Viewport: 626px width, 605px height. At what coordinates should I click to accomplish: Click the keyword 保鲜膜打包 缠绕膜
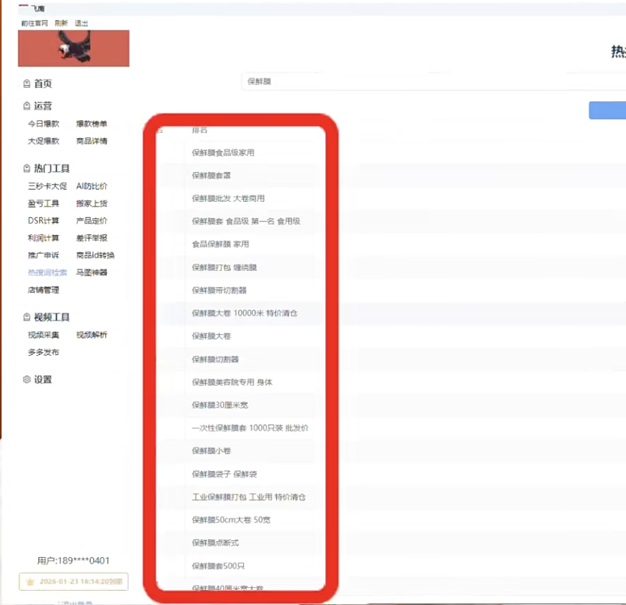(x=224, y=267)
